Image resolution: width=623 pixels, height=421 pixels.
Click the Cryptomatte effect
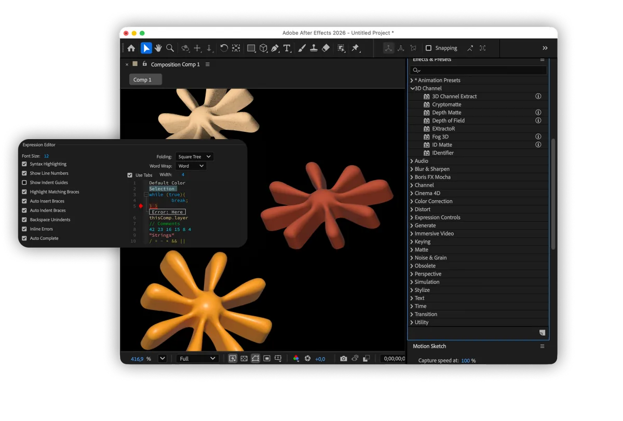point(446,105)
